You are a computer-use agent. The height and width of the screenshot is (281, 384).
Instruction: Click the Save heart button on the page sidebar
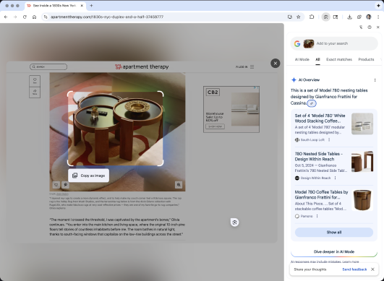(35, 81)
